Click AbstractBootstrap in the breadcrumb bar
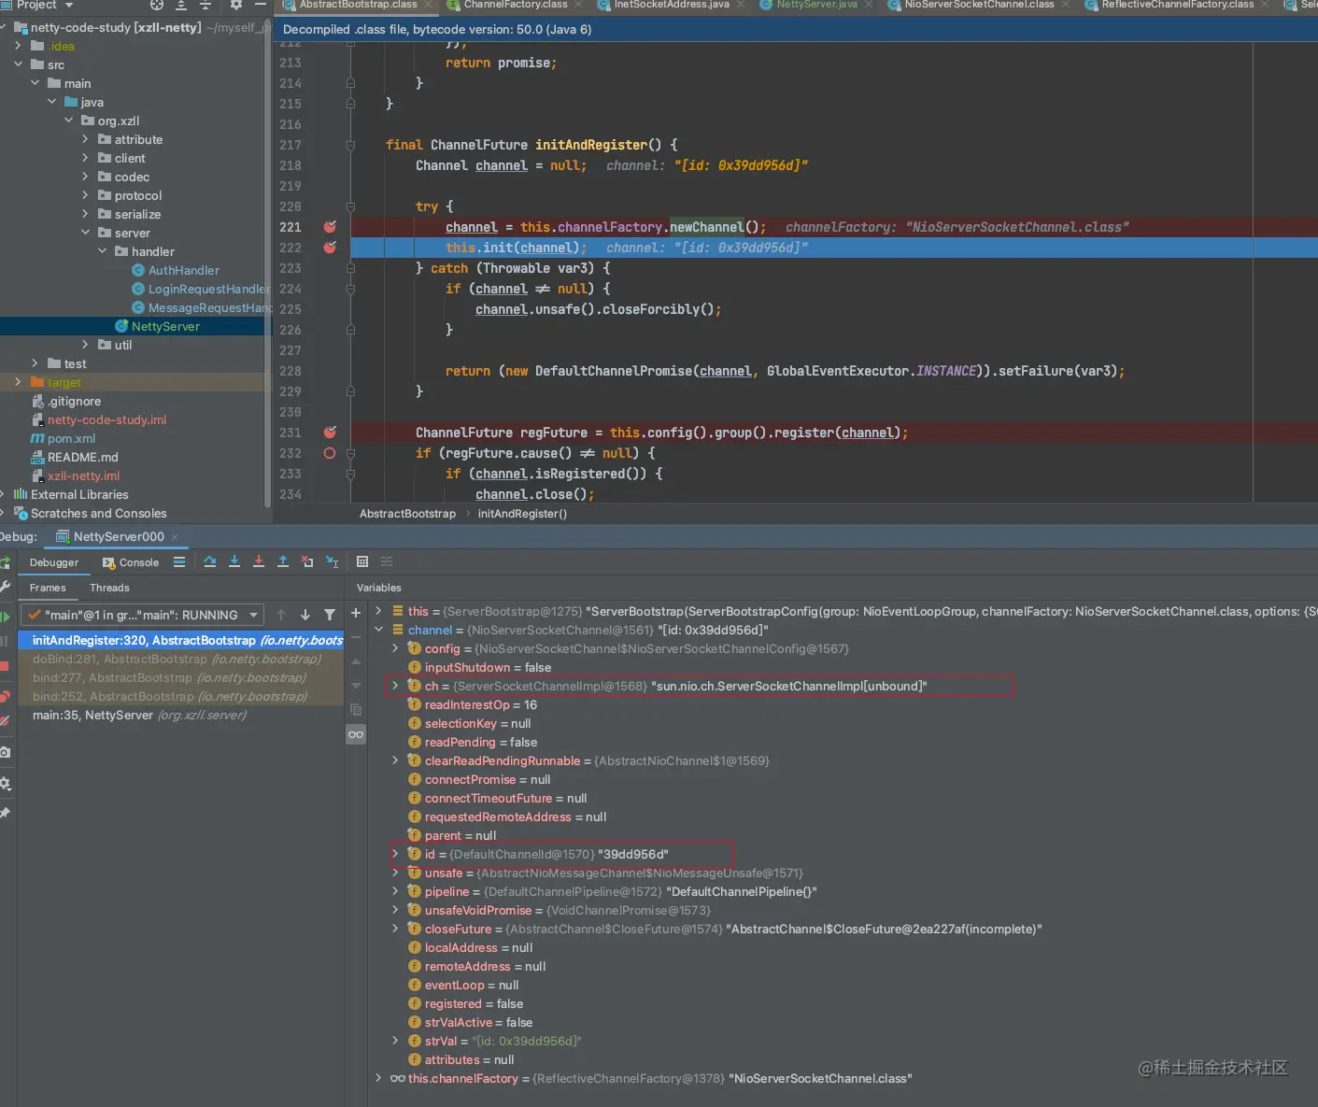Screen dimensions: 1318x1107 coord(407,514)
